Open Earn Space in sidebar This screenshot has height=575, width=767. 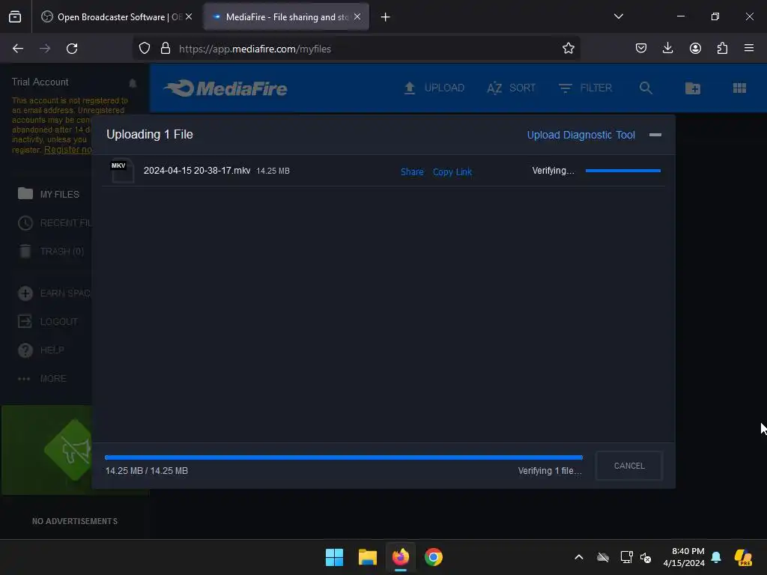pos(54,293)
